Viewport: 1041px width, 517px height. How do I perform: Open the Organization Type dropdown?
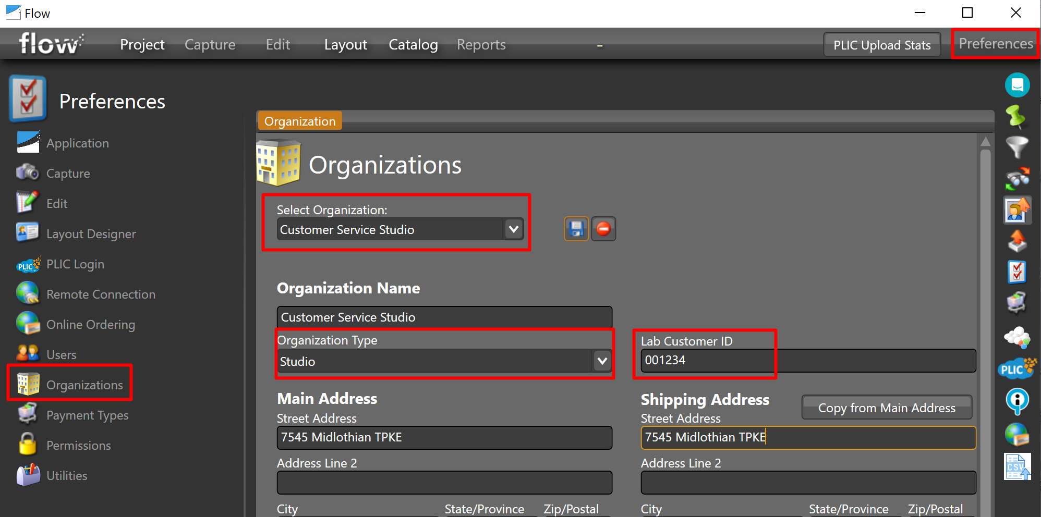coord(602,361)
